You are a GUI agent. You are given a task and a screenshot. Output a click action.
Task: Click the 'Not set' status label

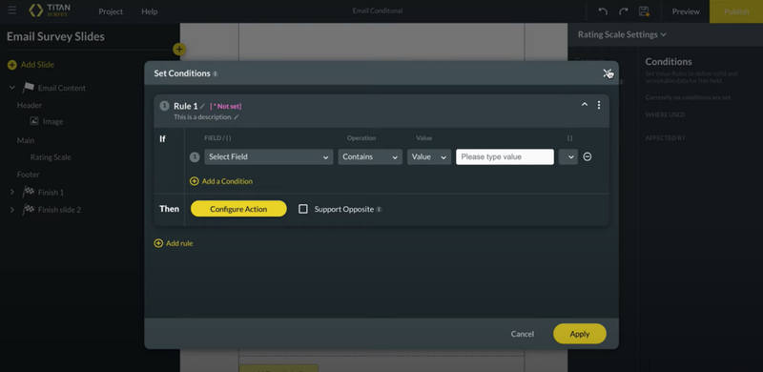click(x=226, y=106)
